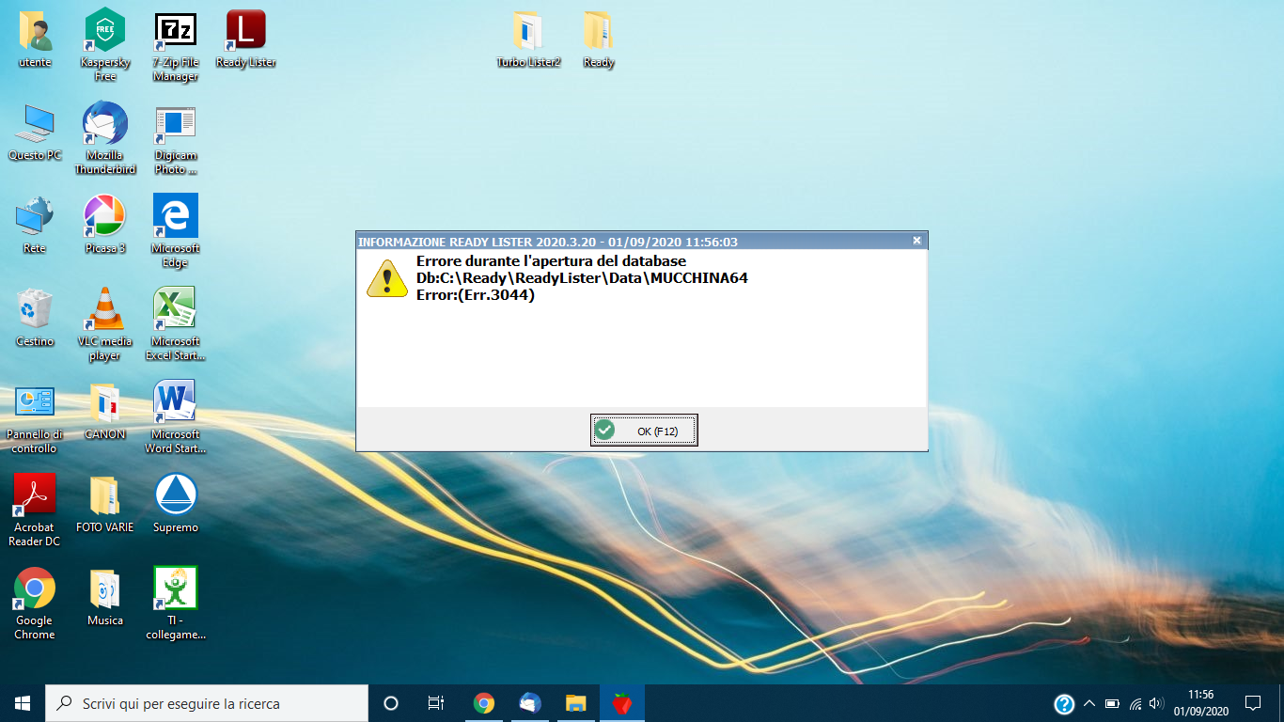1284x722 pixels.
Task: Click the yellow warning icon in dialog
Action: pos(386,278)
